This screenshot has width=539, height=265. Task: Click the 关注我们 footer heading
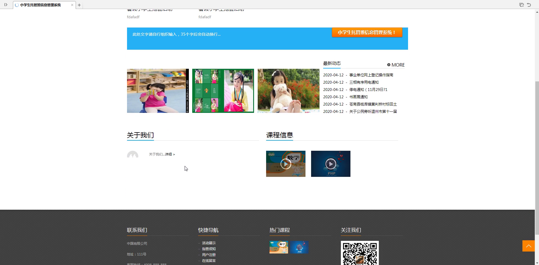(x=351, y=230)
